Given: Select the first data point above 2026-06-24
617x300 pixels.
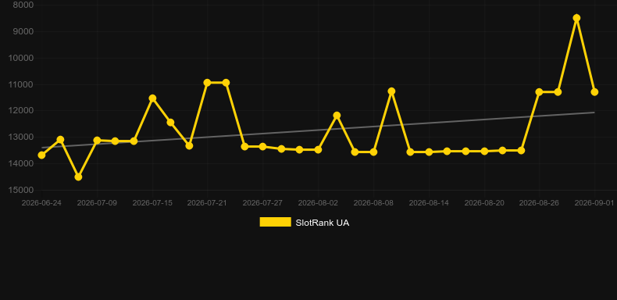Looking at the screenshot, I should coord(41,155).
